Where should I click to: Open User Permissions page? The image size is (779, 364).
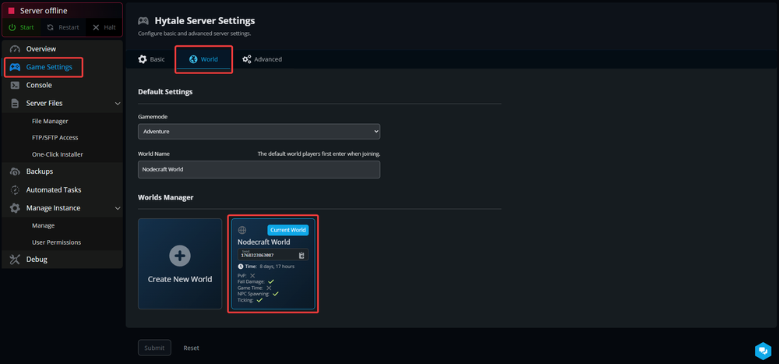pyautogui.click(x=57, y=242)
